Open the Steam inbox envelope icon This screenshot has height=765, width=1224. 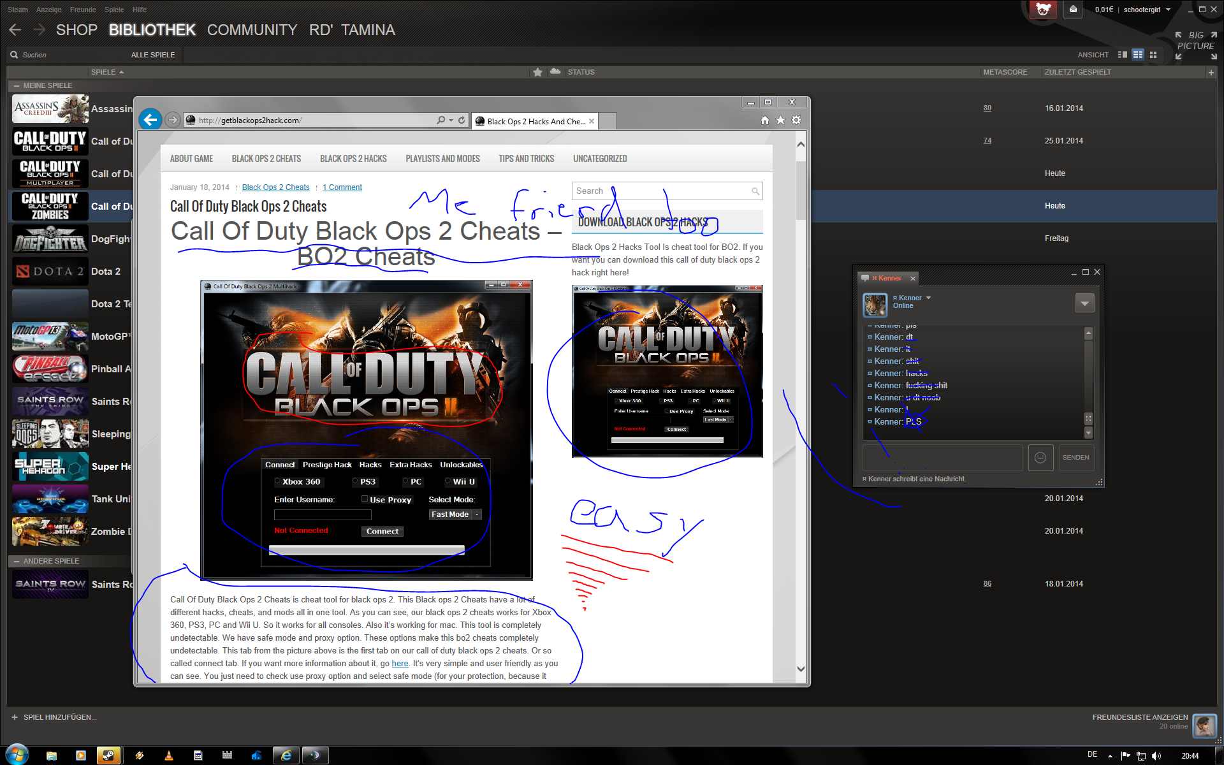click(1073, 10)
